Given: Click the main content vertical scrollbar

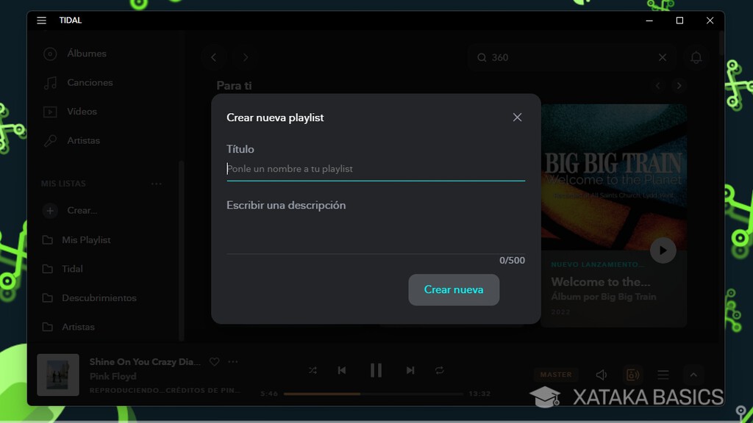Looking at the screenshot, I should 721,43.
